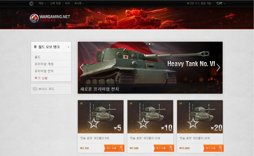Open the world map region selector icon

click(x=219, y=3)
